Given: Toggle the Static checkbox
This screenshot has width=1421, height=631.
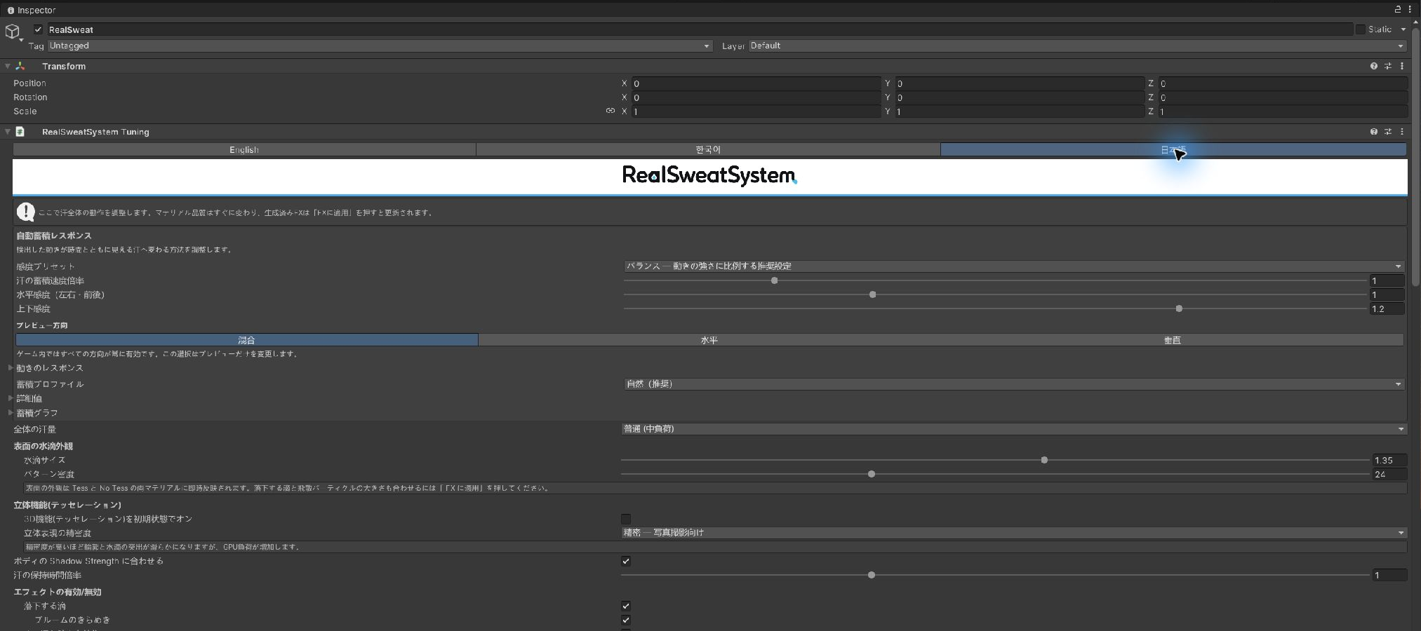Looking at the screenshot, I should tap(1360, 29).
